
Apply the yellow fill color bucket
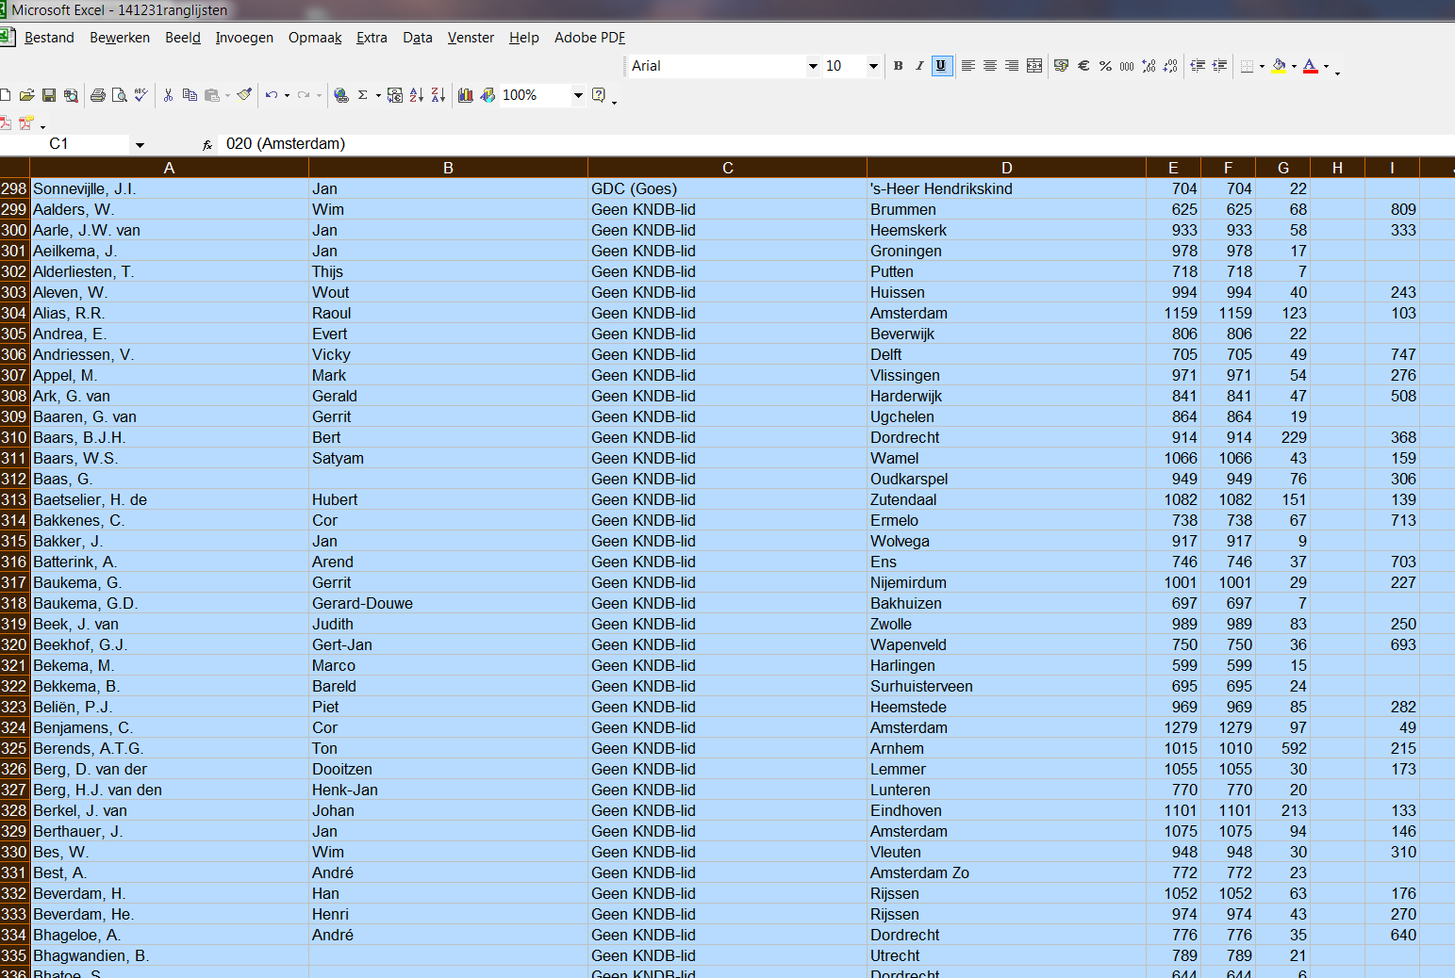(x=1279, y=66)
